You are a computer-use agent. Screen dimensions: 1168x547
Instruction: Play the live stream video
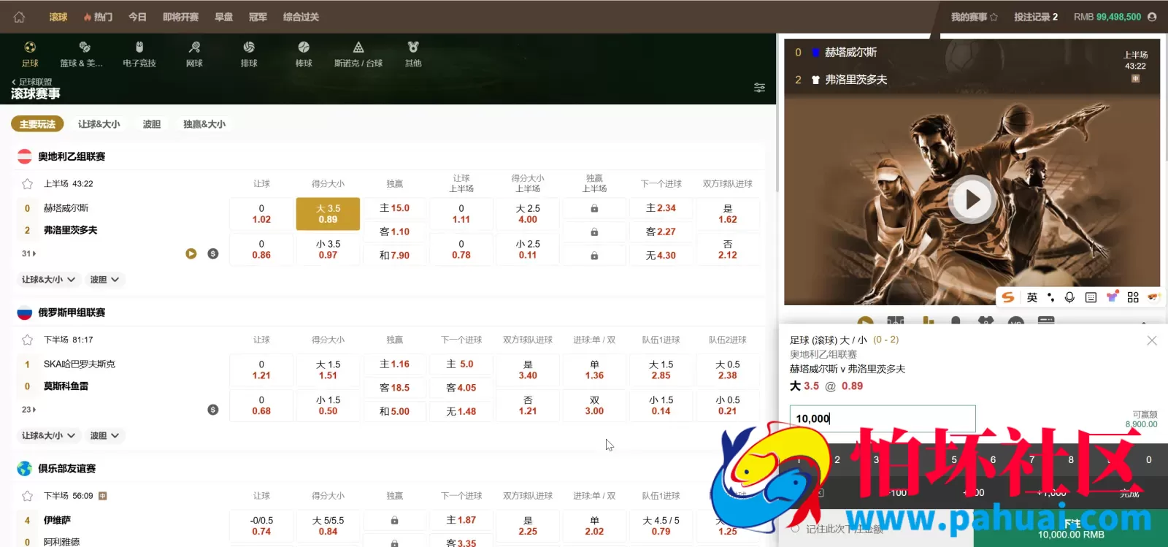(972, 199)
